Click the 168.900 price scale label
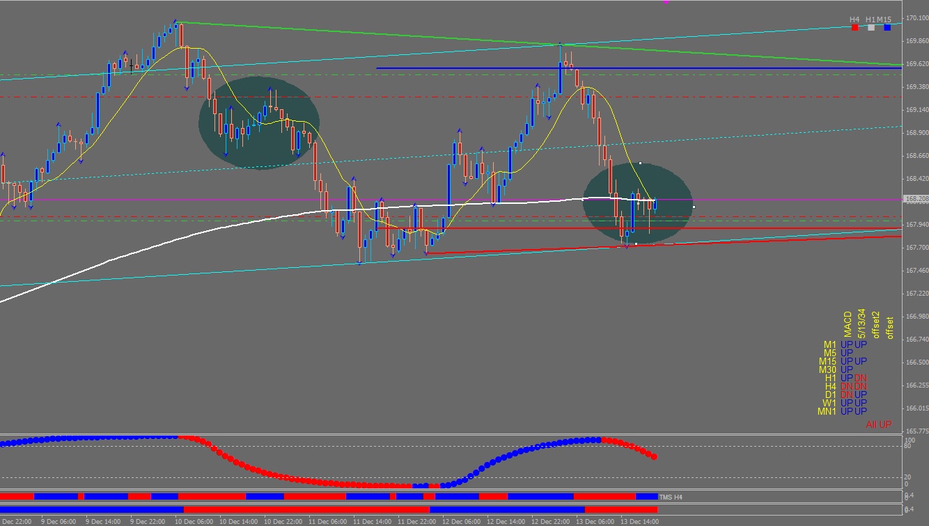The image size is (929, 526). [917, 133]
